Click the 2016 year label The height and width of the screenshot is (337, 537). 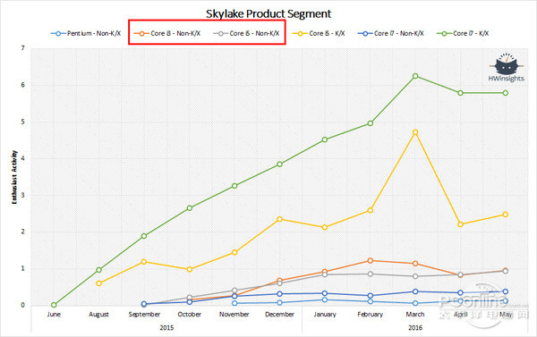coord(415,328)
